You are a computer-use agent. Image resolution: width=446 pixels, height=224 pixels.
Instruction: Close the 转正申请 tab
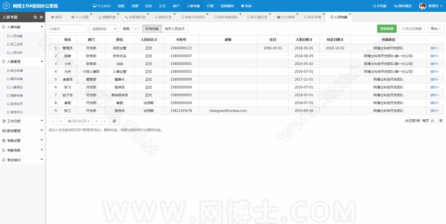[x=324, y=14]
